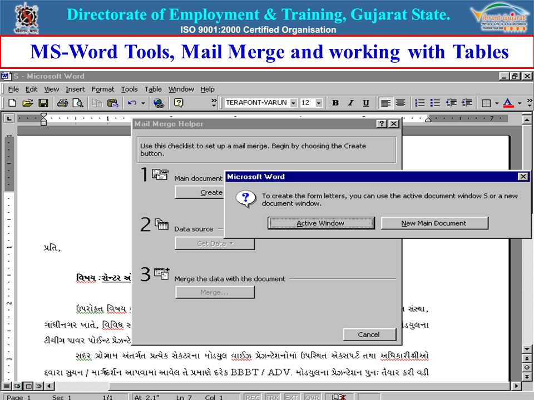The height and width of the screenshot is (400, 534).
Task: Click the vertical scrollbar up arrow
Action: point(527,120)
